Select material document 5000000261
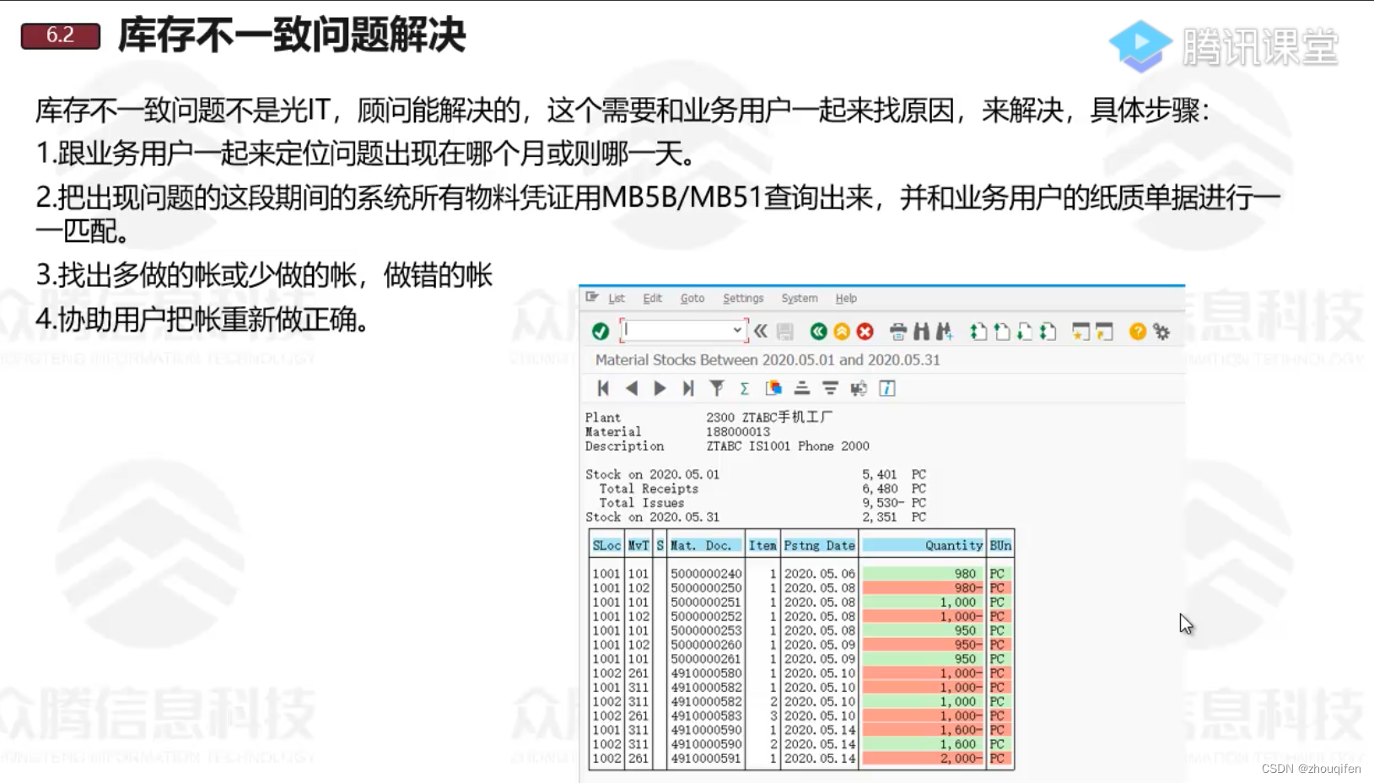 coord(706,659)
